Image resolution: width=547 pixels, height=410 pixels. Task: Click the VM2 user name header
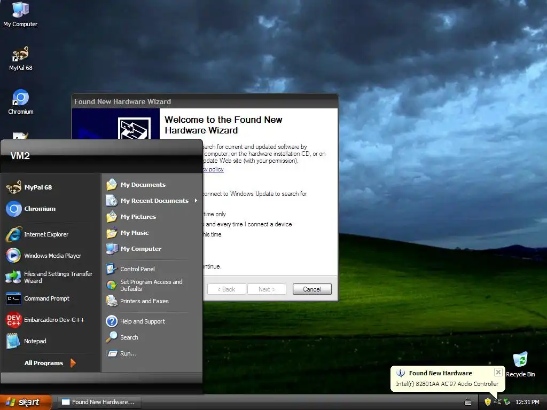20,156
